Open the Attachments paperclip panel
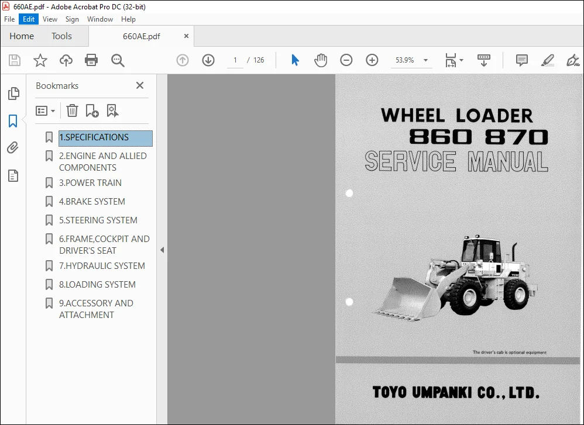Screen dimensions: 584x425 pos(13,148)
